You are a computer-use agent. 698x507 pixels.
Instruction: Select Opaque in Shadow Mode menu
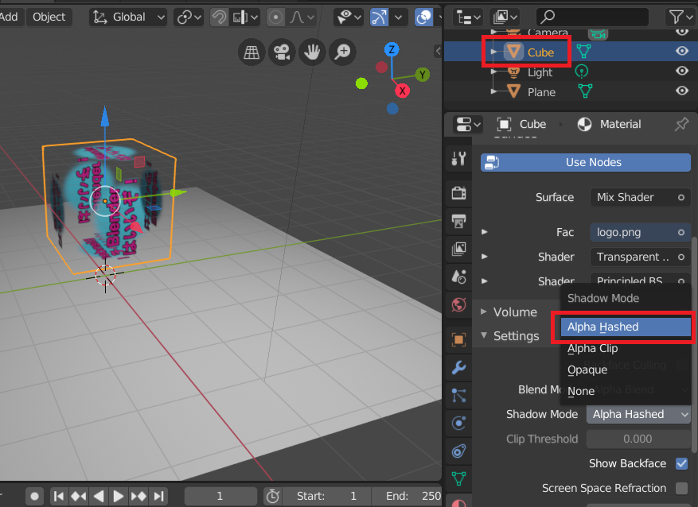[x=626, y=370]
